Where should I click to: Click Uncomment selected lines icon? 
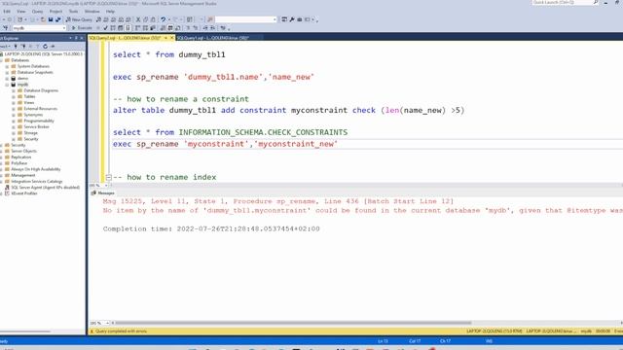(x=196, y=28)
